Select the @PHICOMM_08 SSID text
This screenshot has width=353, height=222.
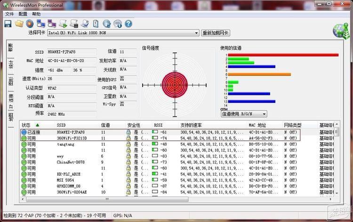[68, 186]
